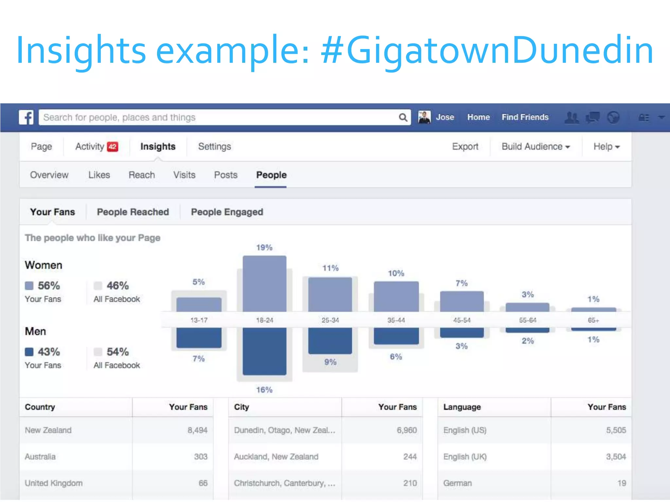The image size is (670, 502).
Task: Click the privacy shortcuts icon
Action: point(644,117)
